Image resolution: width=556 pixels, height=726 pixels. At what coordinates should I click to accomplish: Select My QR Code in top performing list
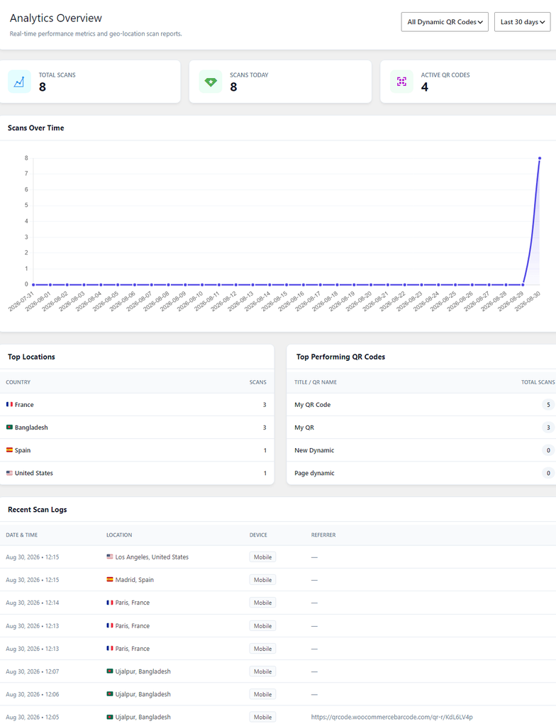click(312, 405)
